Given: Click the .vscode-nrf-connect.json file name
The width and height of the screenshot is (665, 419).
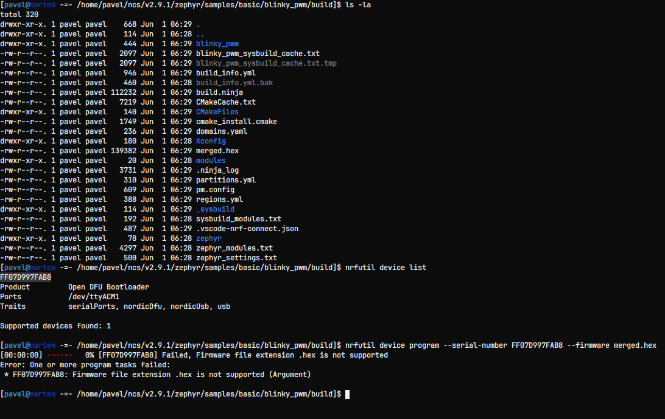Looking at the screenshot, I should click(247, 229).
